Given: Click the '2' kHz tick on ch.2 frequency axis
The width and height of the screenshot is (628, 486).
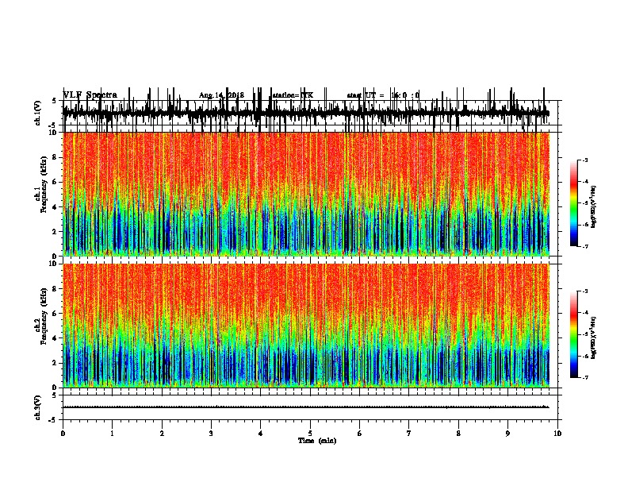Looking at the screenshot, I should click(55, 363).
